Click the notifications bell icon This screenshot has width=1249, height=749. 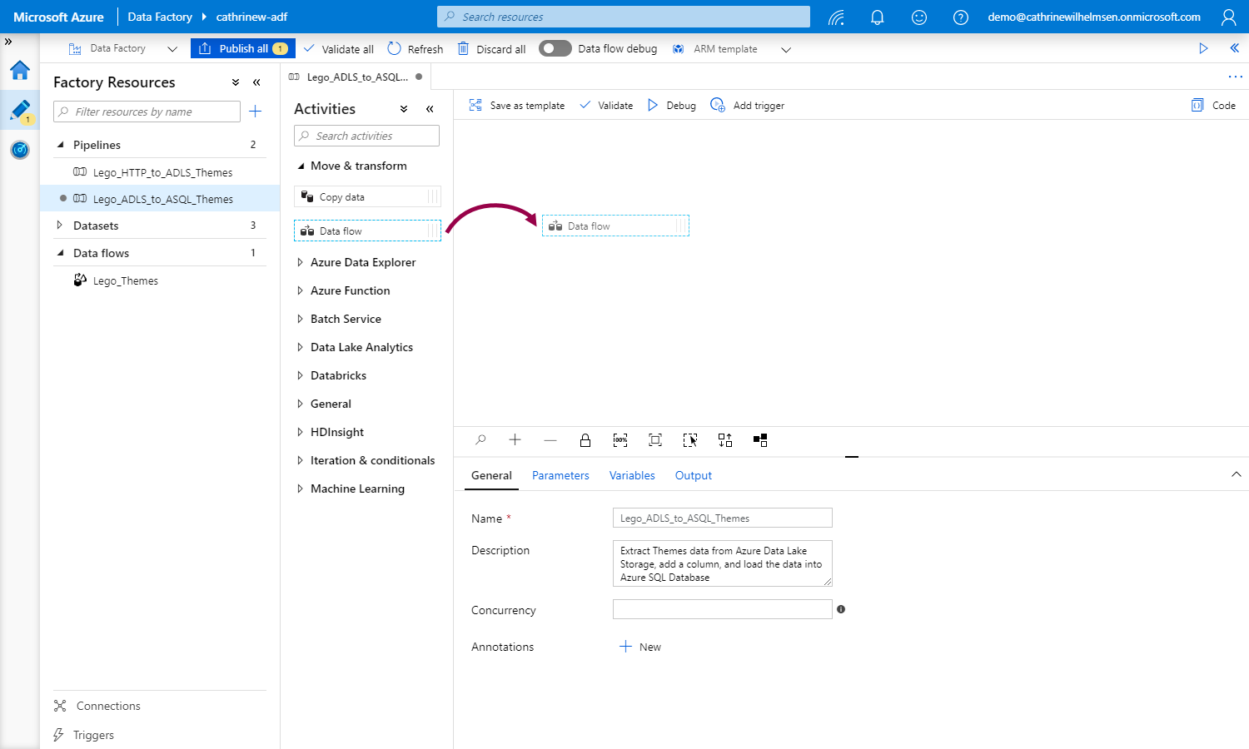pyautogui.click(x=877, y=17)
